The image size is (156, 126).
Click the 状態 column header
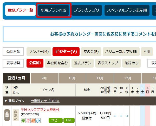click(x=7, y=90)
